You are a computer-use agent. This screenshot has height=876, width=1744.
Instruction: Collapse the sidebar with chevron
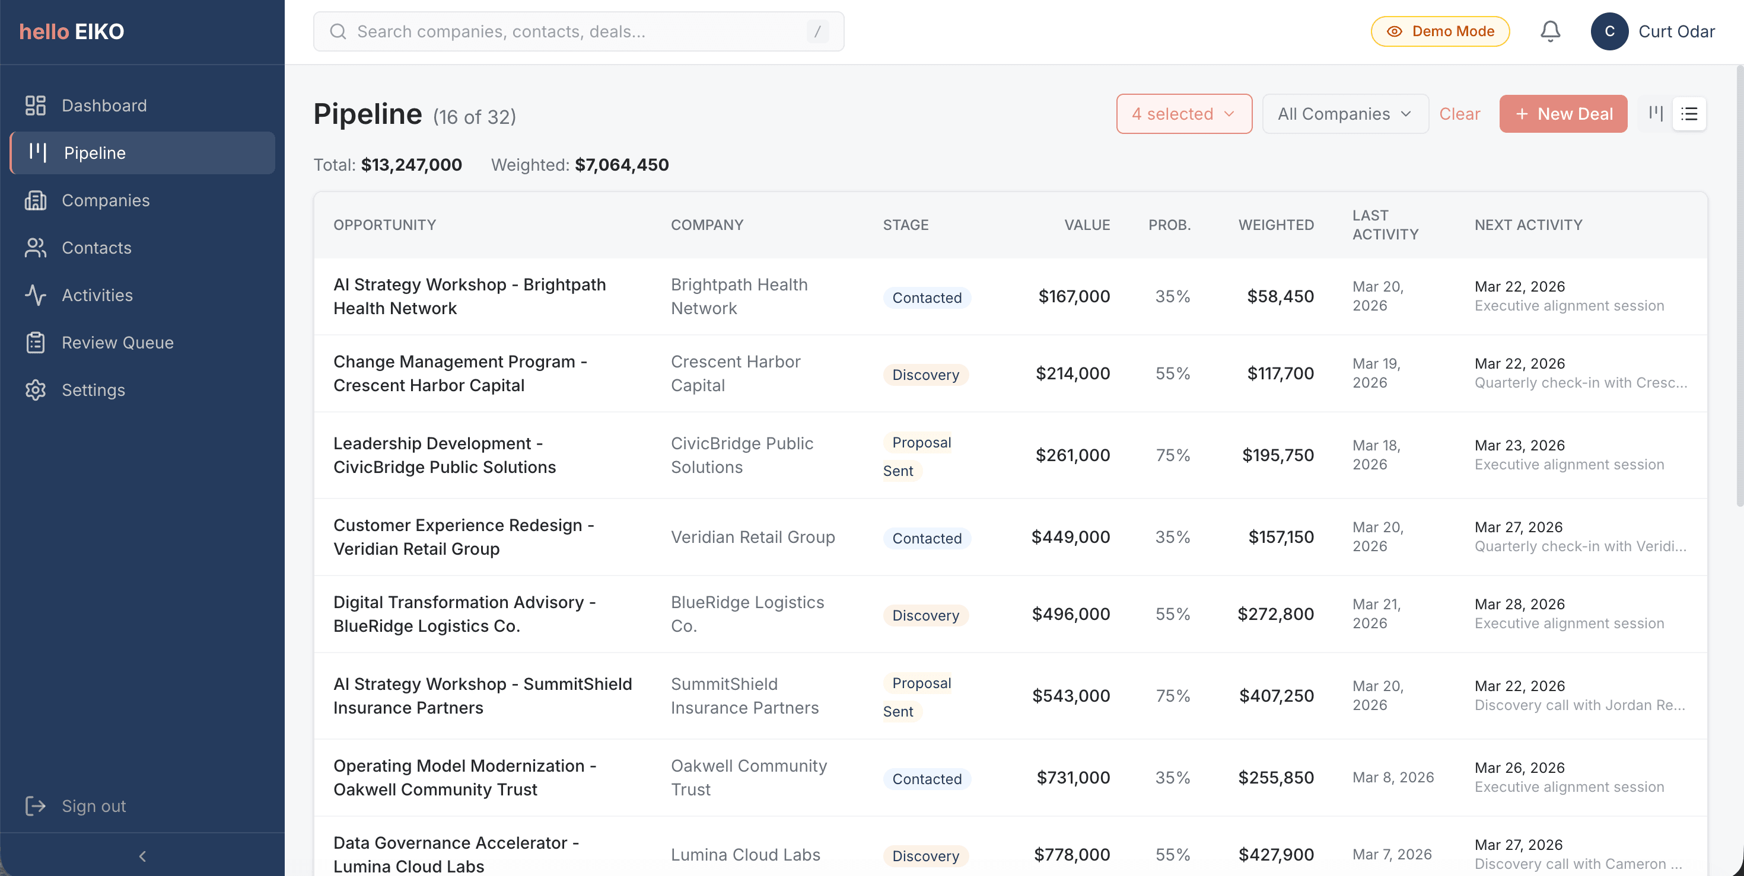coord(142,856)
